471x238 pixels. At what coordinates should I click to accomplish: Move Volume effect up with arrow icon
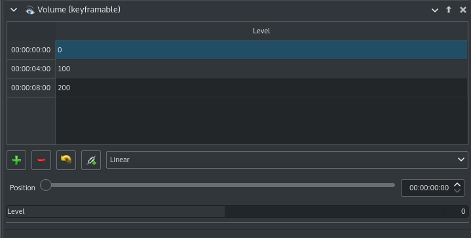pos(449,10)
